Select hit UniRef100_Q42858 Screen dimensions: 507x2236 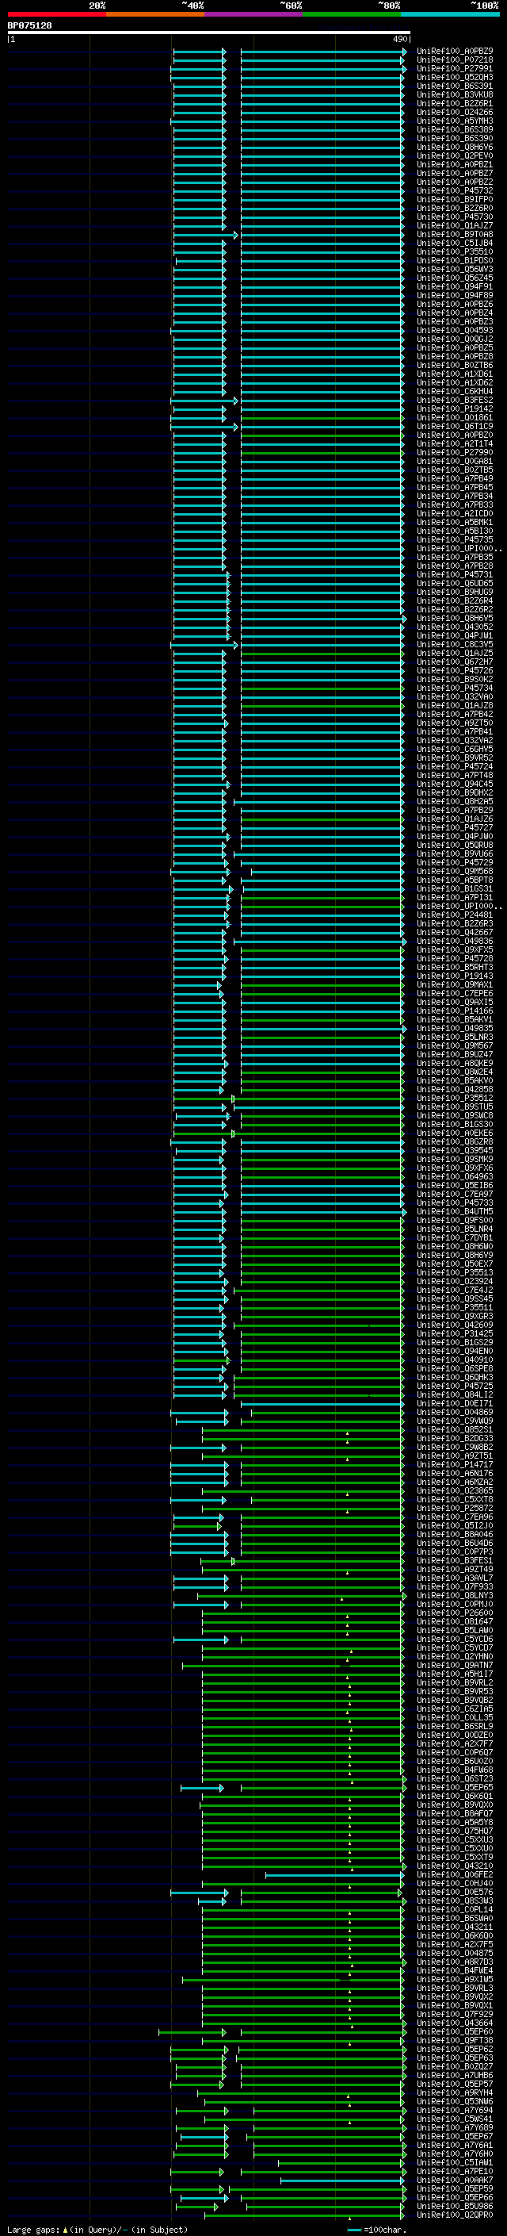[x=455, y=1089]
